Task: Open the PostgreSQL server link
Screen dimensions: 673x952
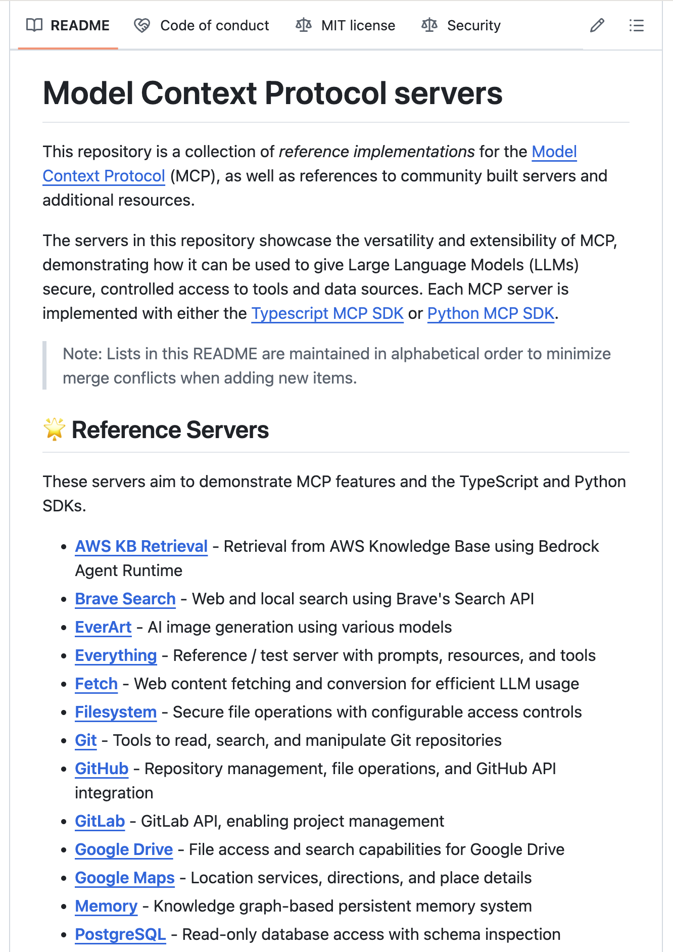Action: tap(120, 934)
